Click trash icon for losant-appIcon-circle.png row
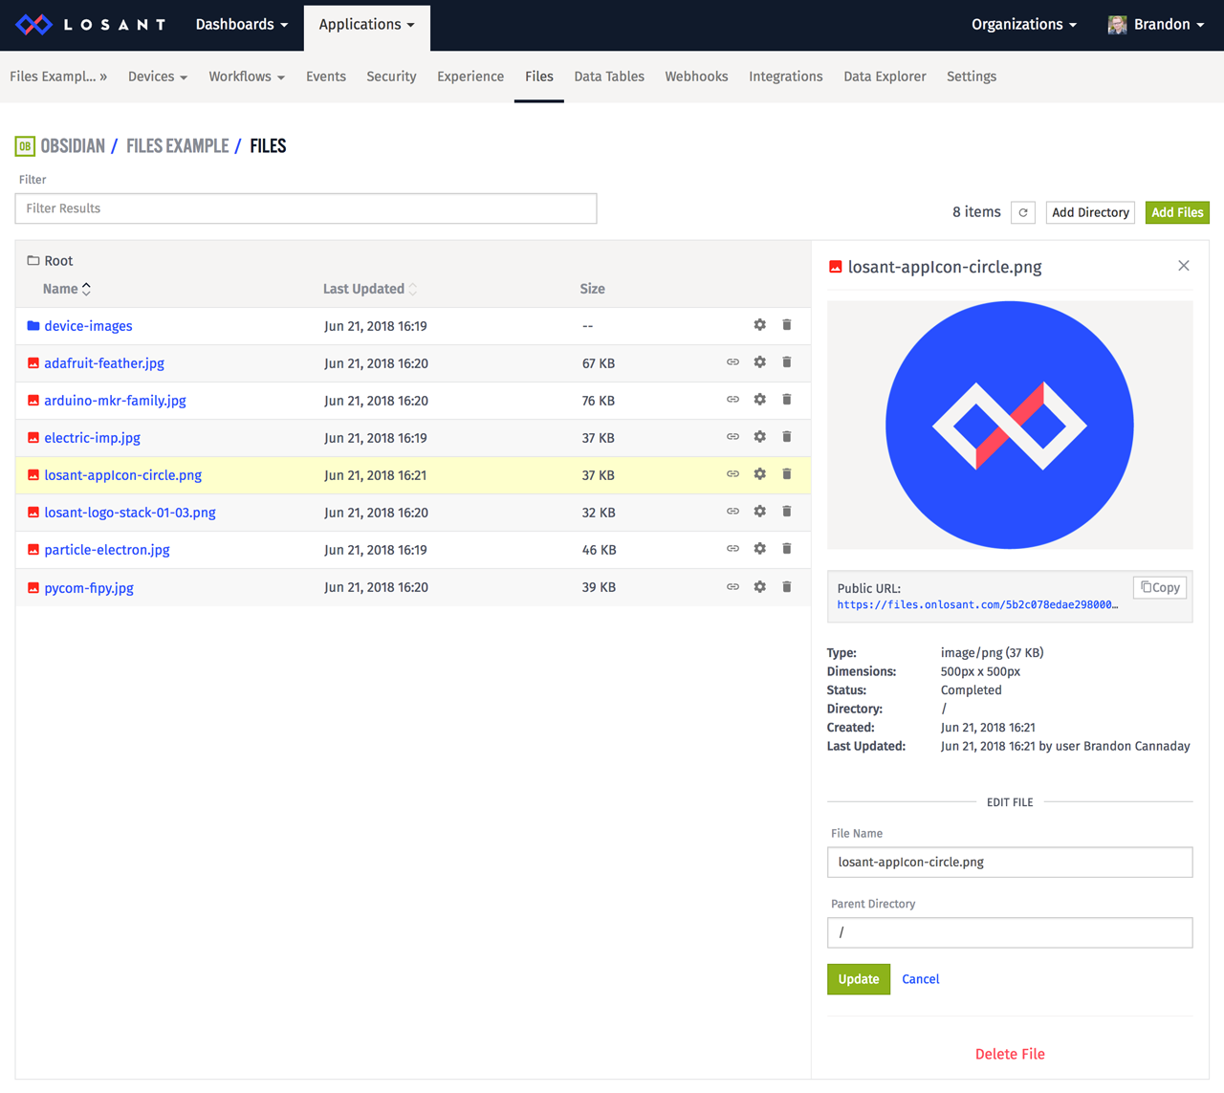The height and width of the screenshot is (1093, 1224). click(x=787, y=474)
